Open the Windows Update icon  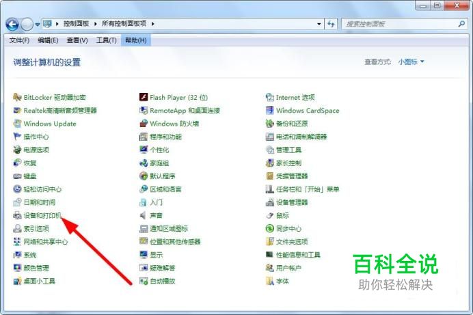point(17,123)
